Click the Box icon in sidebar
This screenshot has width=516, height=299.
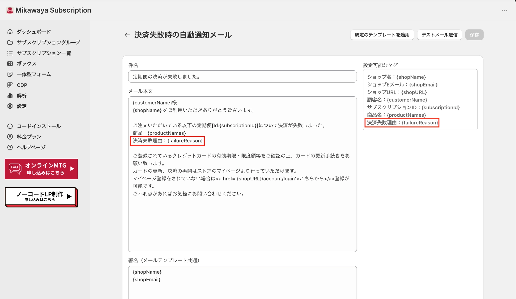[x=10, y=64]
